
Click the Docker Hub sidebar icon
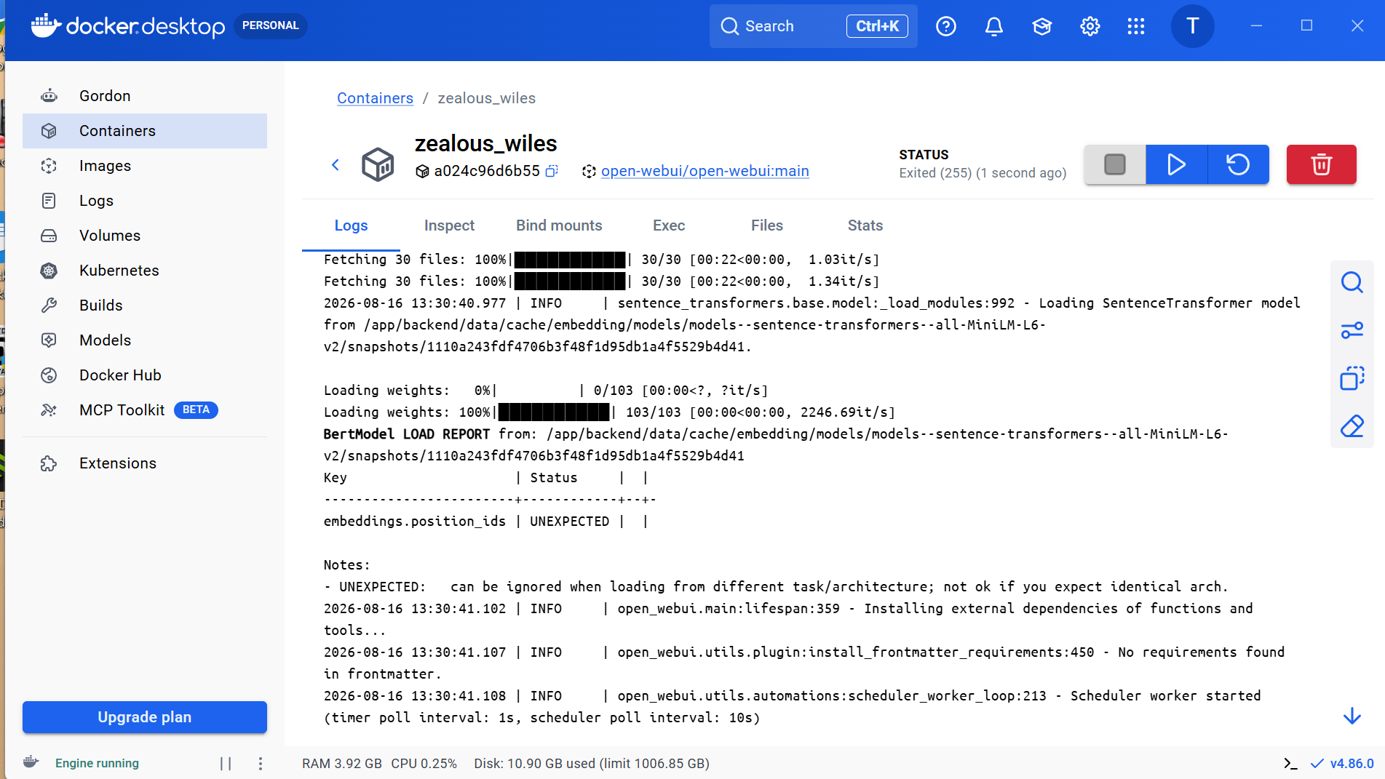[x=49, y=375]
